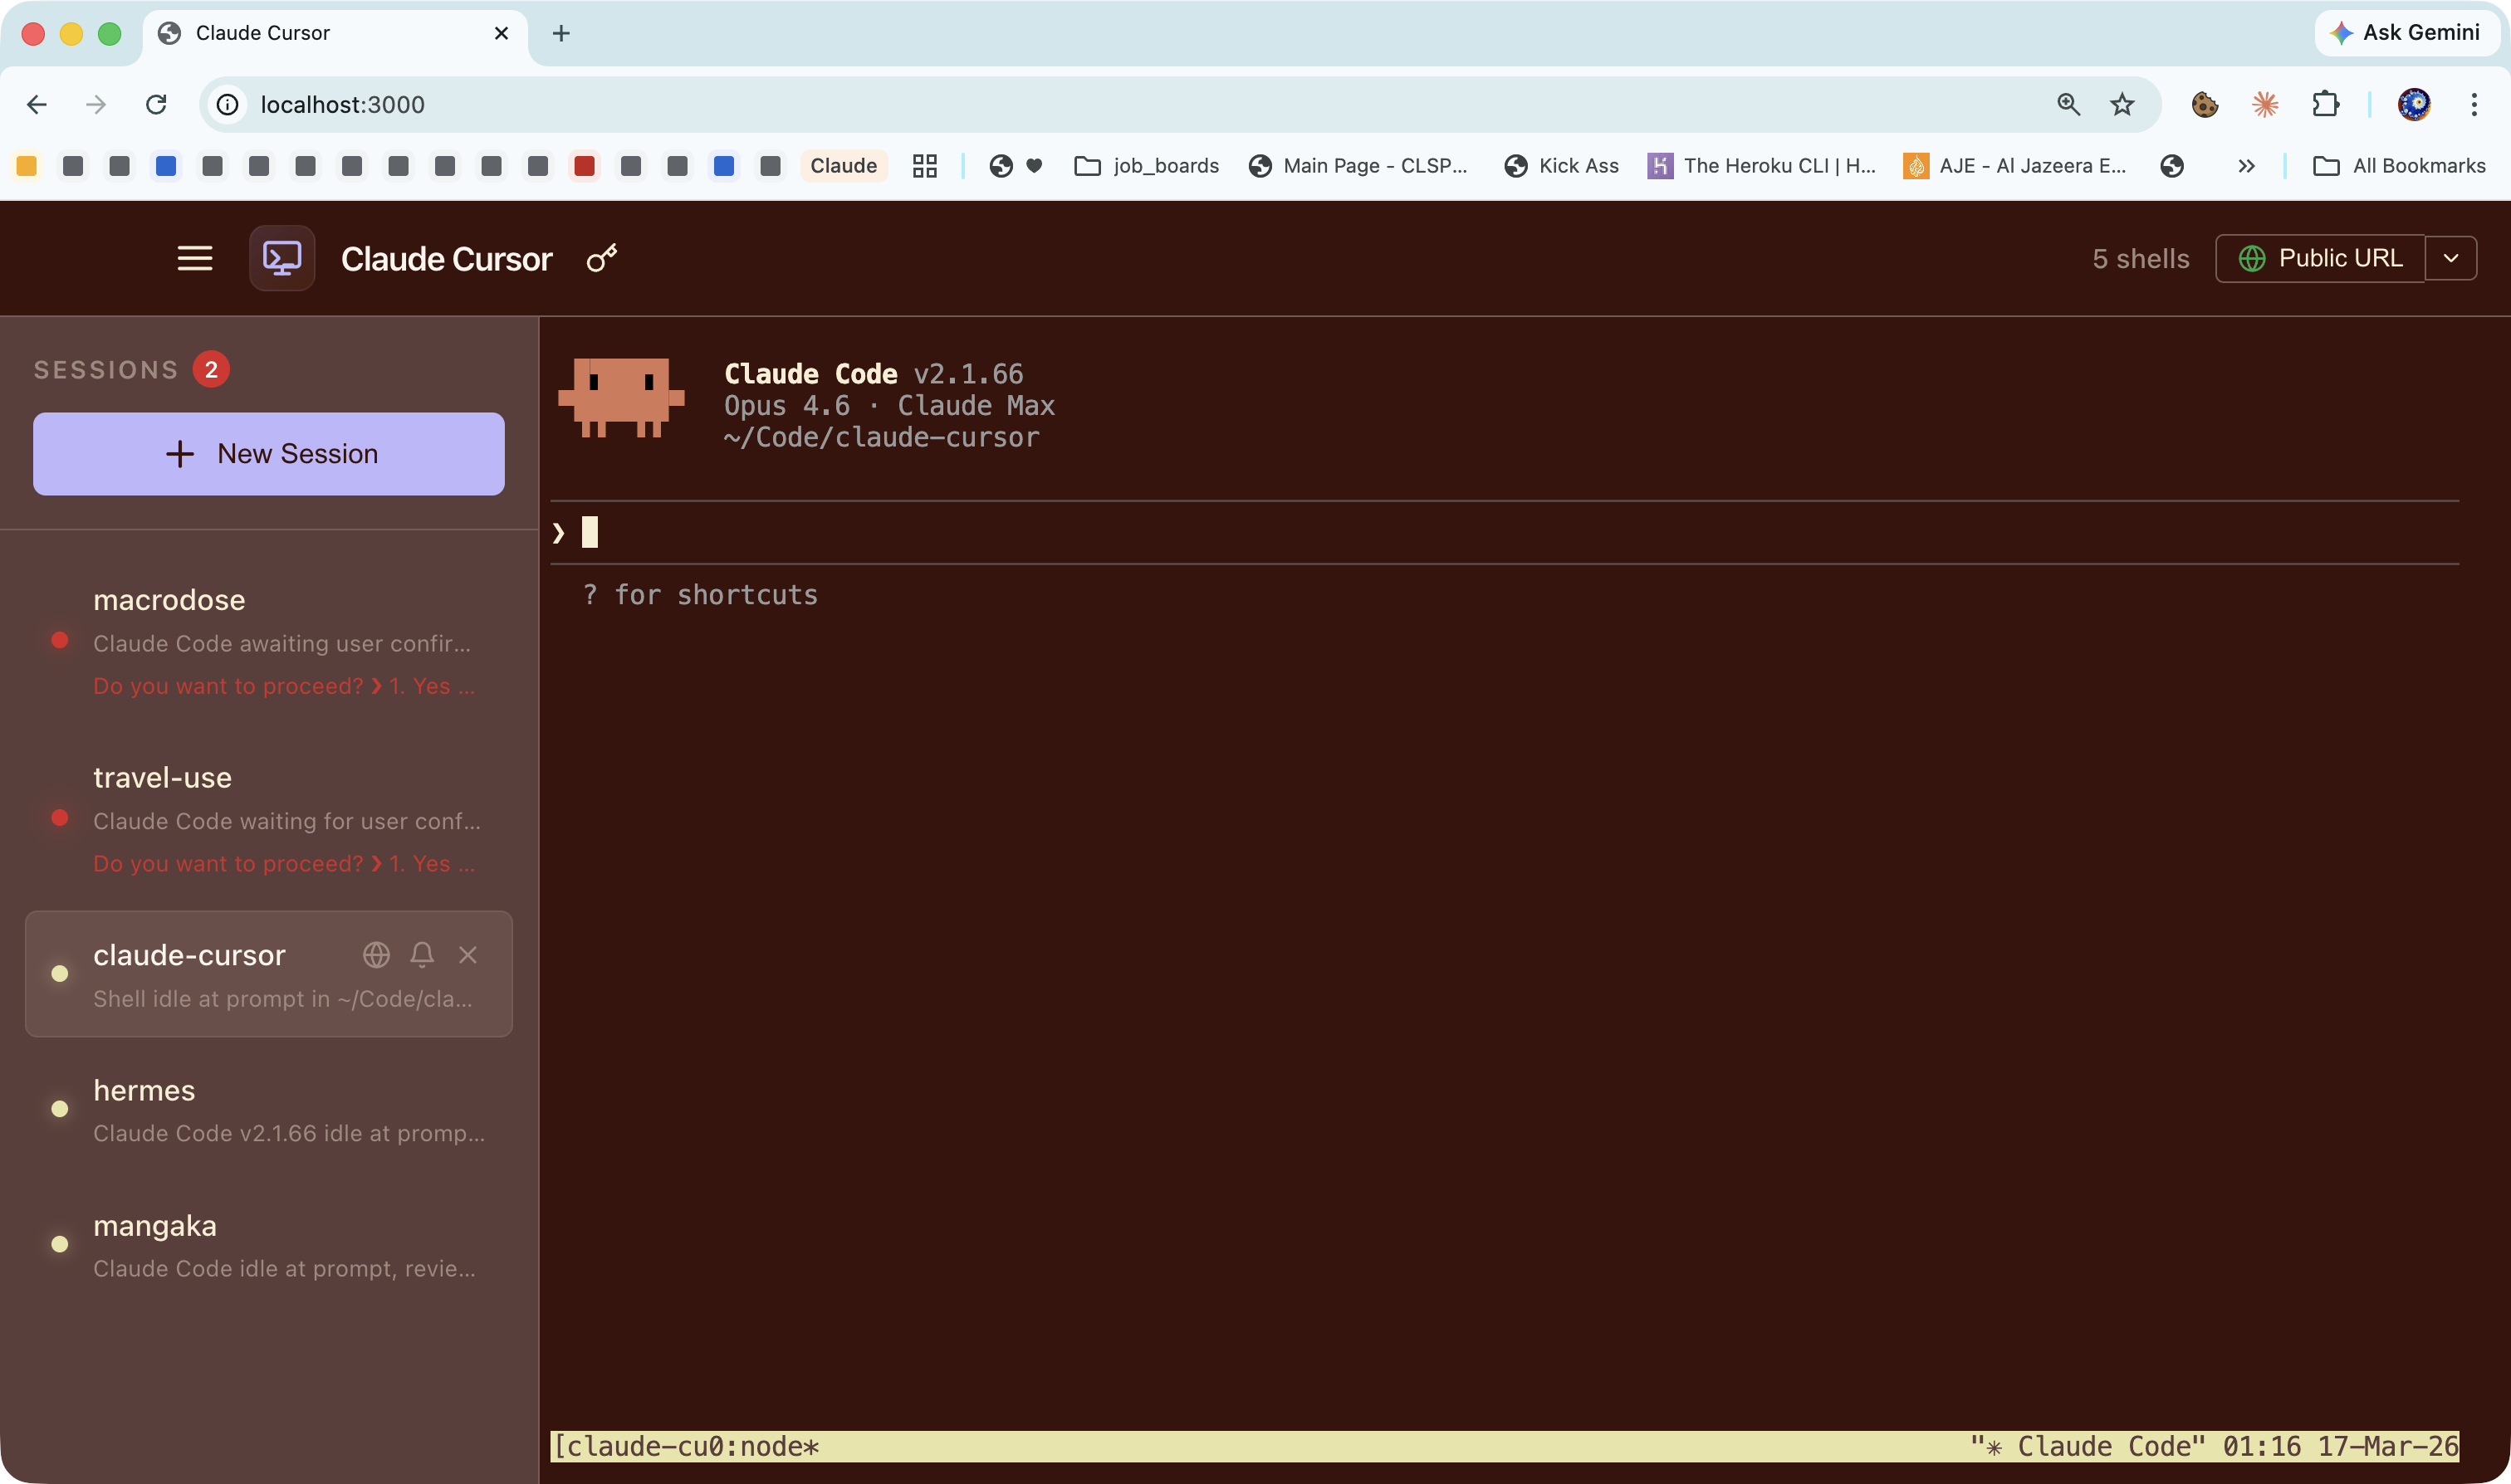
Task: Show more bookmarks via double chevron
Action: pos(2246,166)
